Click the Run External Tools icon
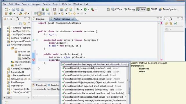Screen dimensions: 186x104 point(92,9)
